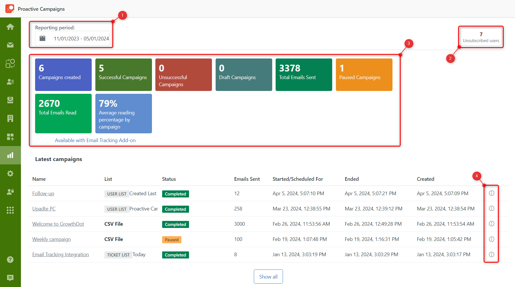Click the 1 Paused Campaigns tile
The image size is (515, 287).
[364, 75]
